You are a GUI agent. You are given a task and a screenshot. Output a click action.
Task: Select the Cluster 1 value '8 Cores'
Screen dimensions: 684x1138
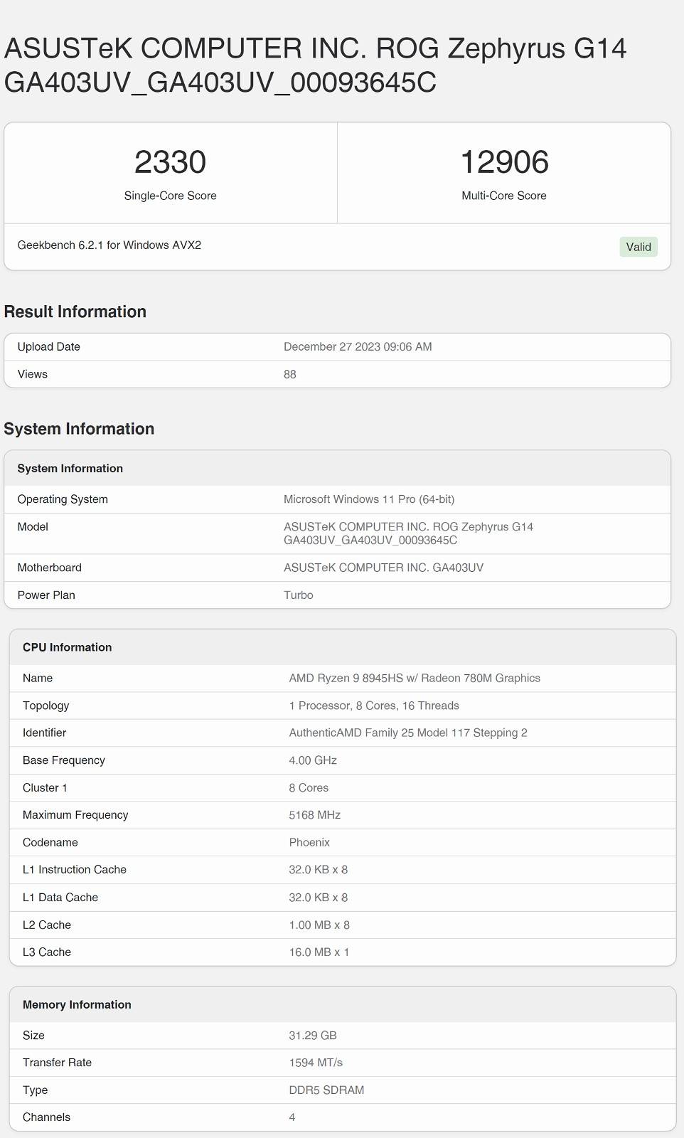coord(309,788)
